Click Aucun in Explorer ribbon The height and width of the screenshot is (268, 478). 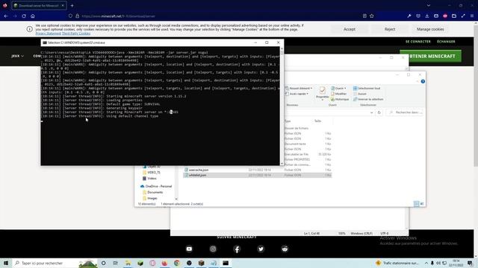360,94
